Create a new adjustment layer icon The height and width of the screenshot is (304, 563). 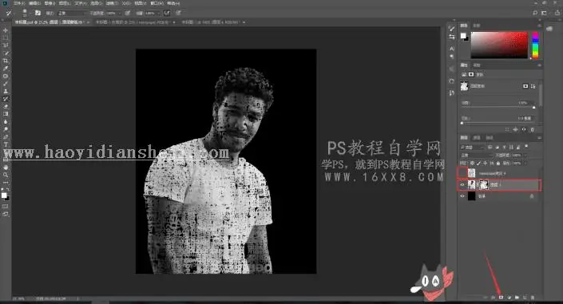point(509,297)
